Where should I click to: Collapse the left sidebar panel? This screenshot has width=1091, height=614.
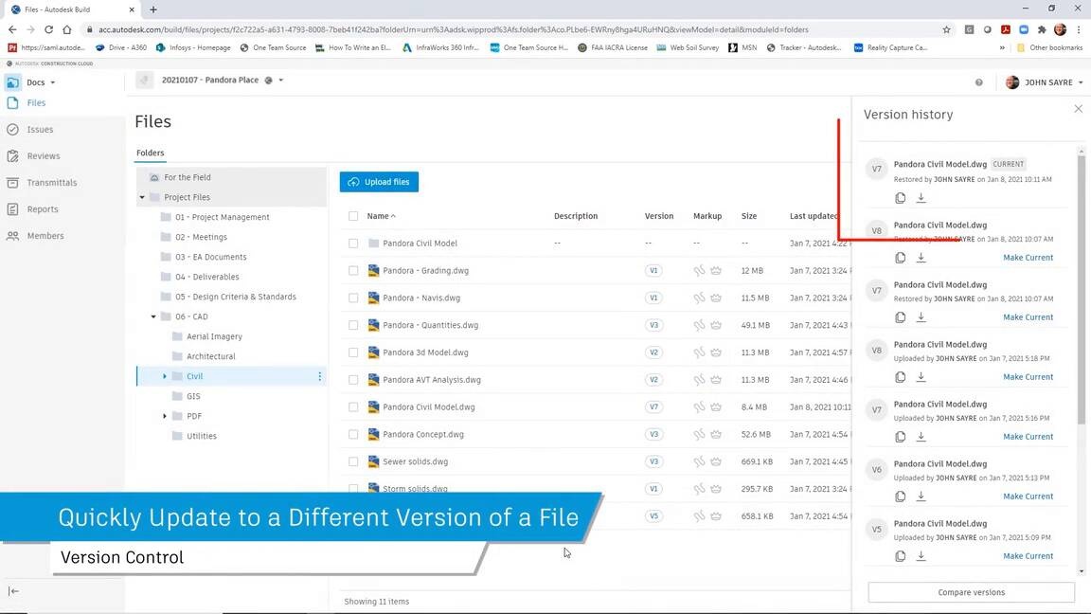tap(14, 591)
